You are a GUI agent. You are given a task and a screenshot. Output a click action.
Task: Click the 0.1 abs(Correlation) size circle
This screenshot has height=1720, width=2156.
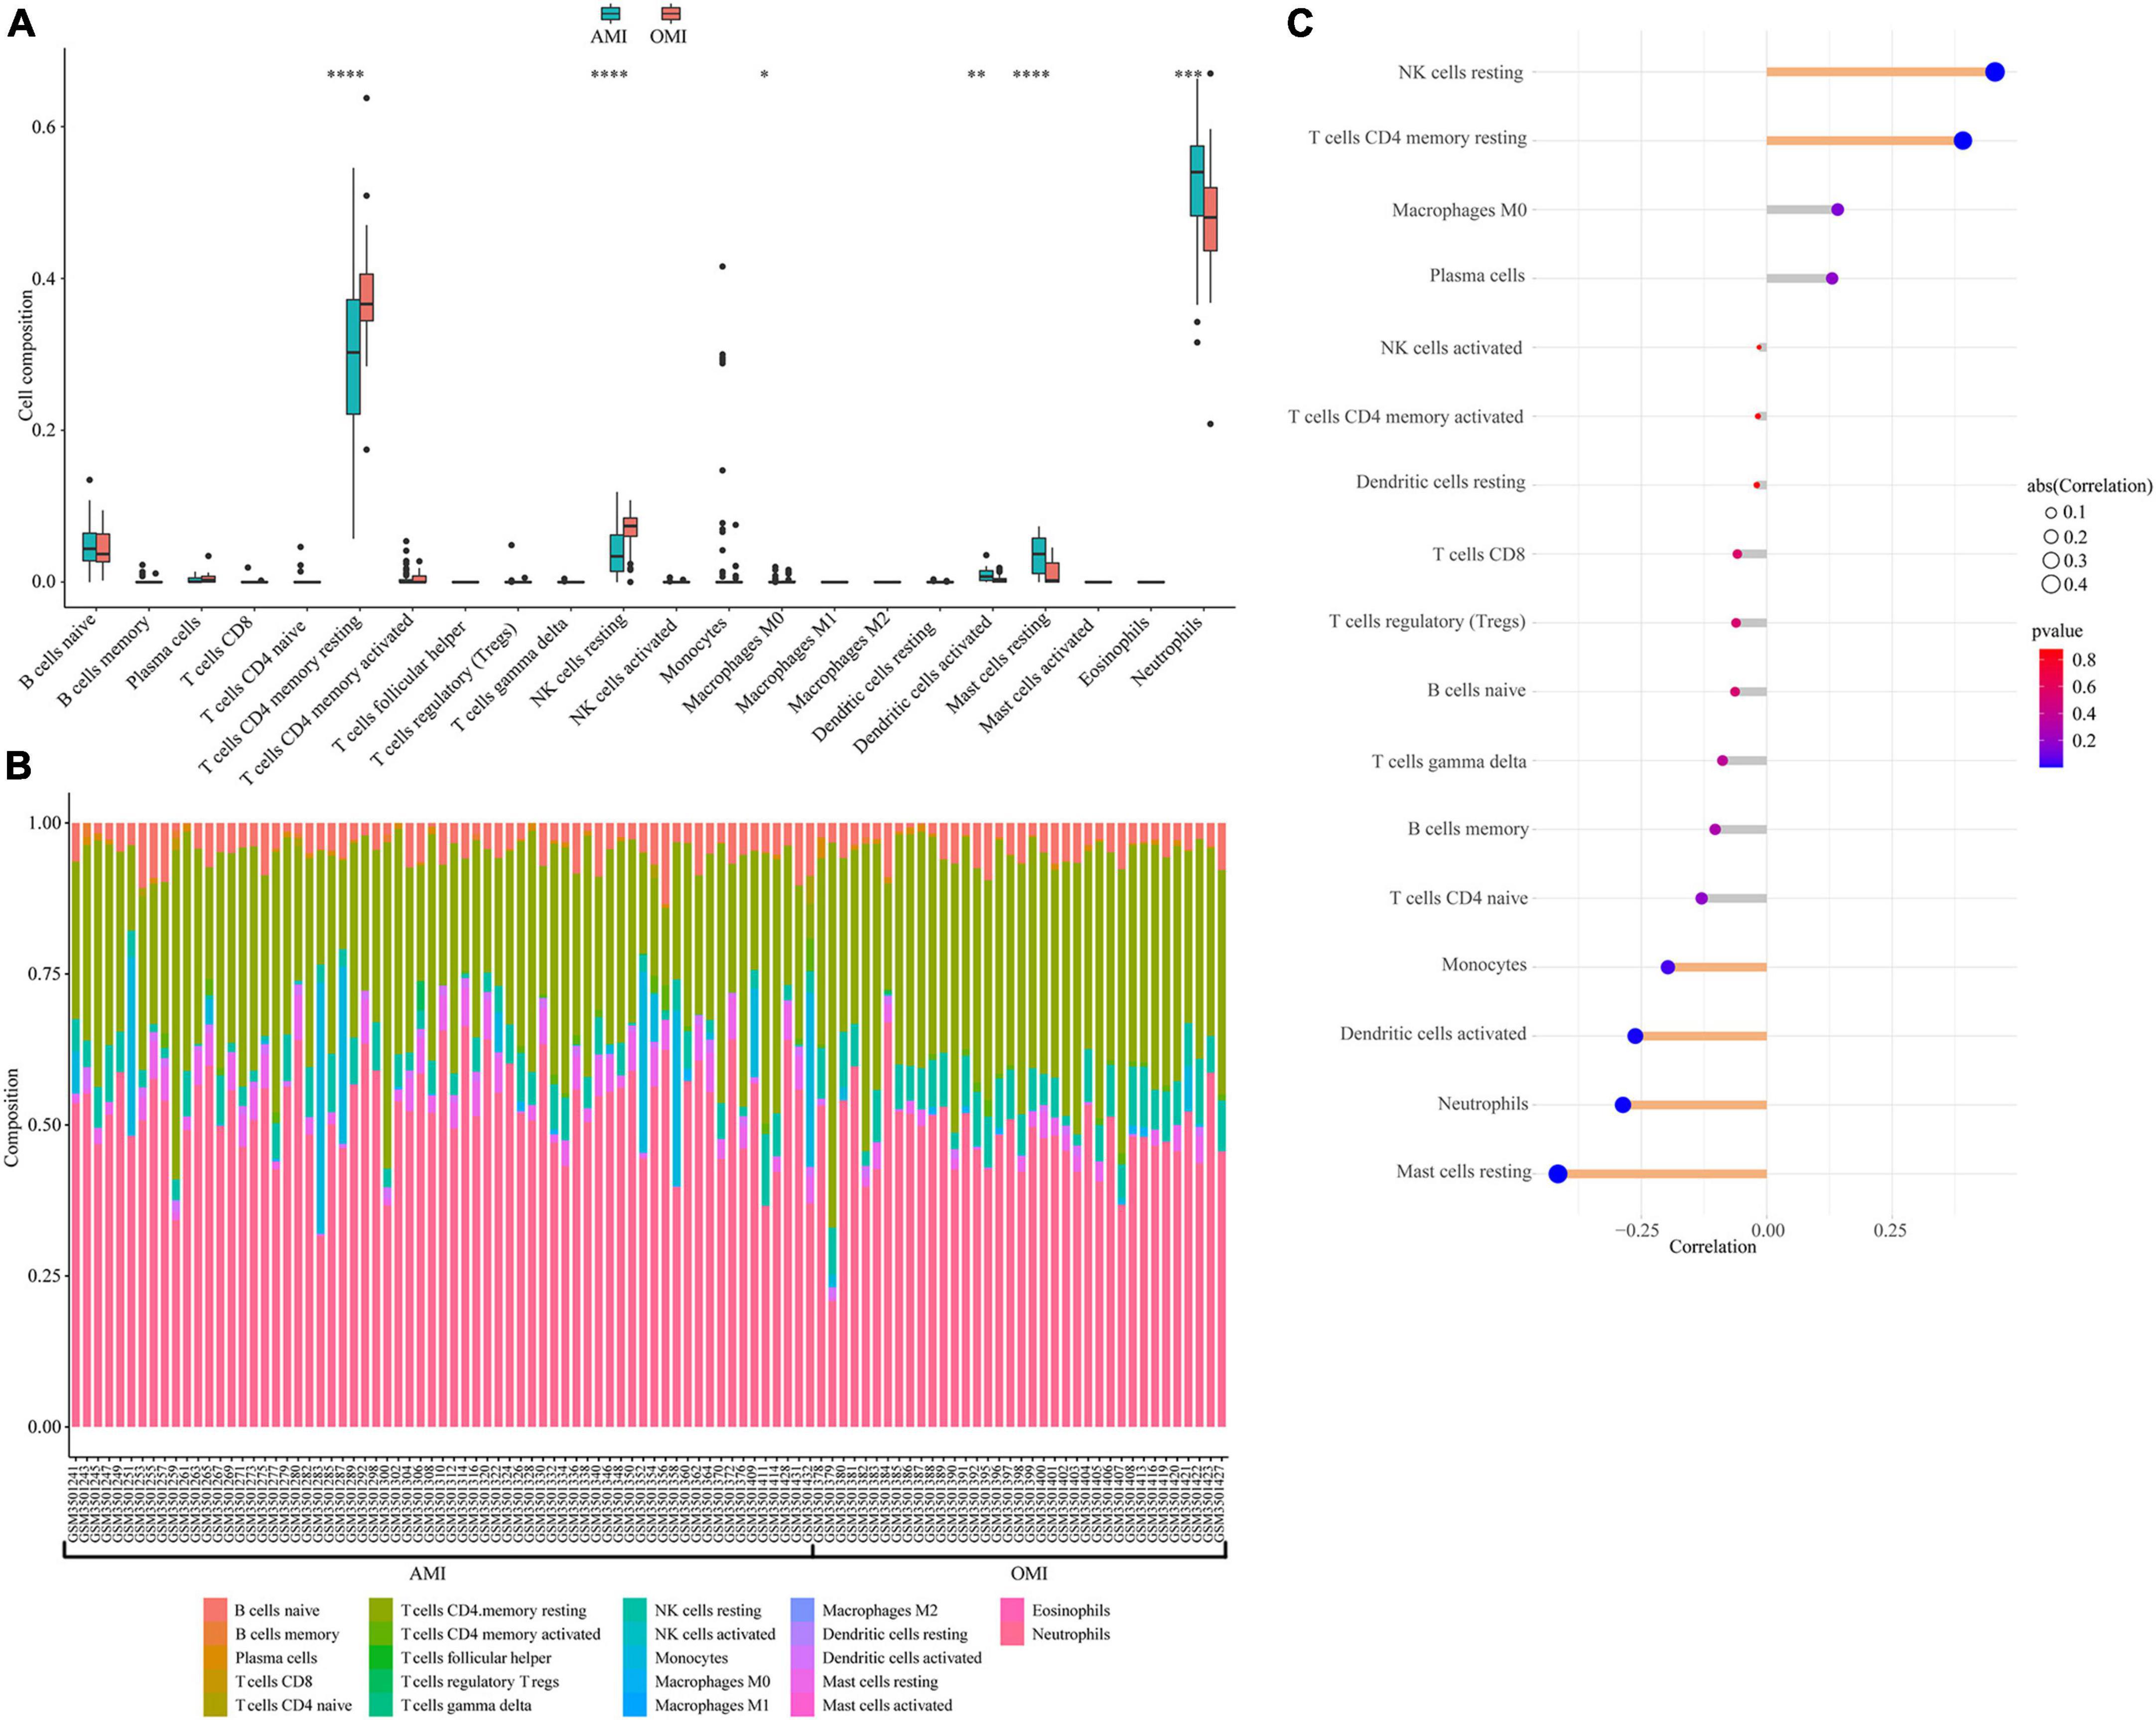tap(2051, 513)
